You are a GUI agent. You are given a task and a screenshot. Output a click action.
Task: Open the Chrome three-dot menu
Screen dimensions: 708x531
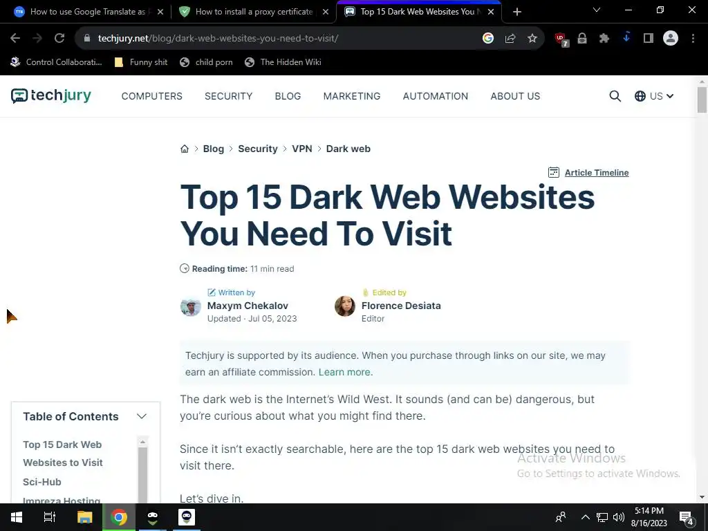693,39
